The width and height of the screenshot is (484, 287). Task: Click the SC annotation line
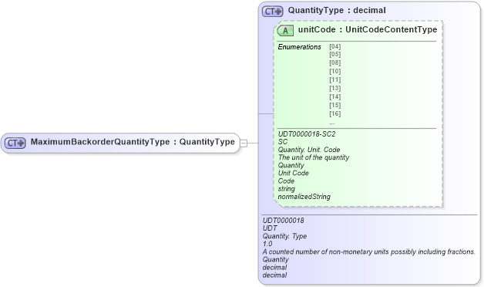coord(282,142)
